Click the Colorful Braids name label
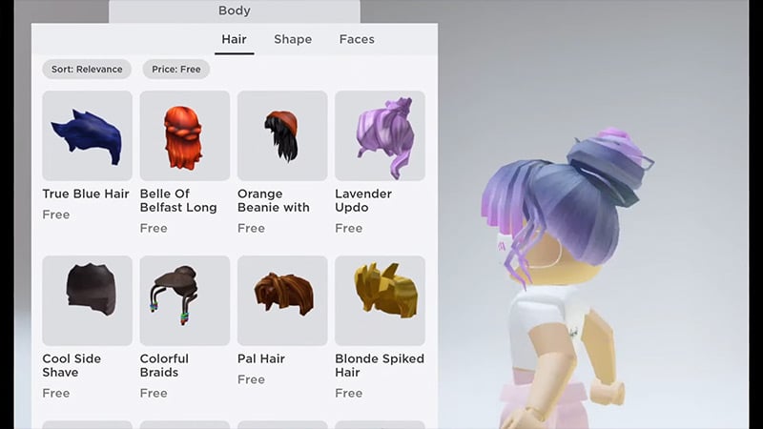This screenshot has width=763, height=429. [164, 365]
